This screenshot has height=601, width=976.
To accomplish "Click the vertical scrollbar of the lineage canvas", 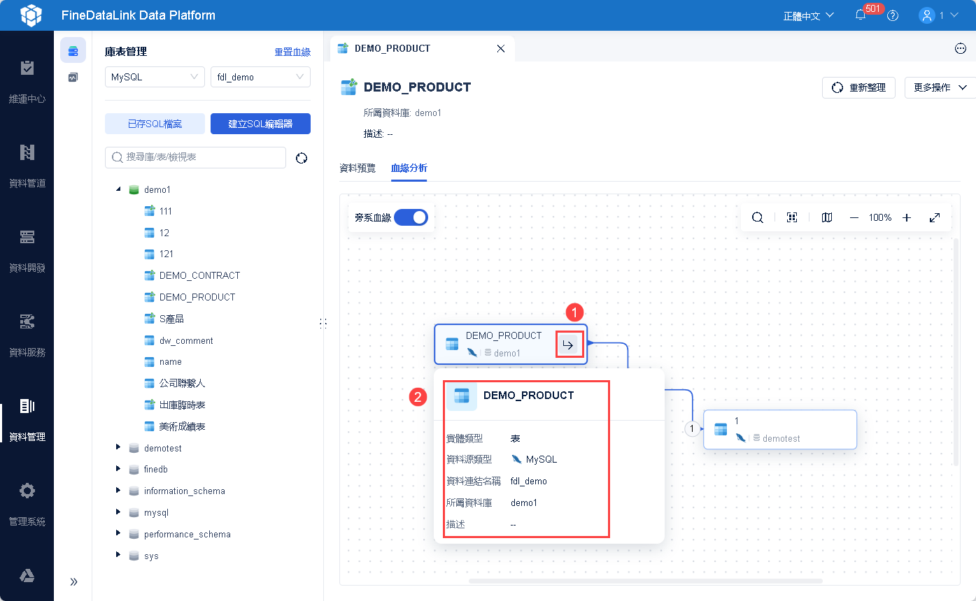I will pyautogui.click(x=956, y=352).
